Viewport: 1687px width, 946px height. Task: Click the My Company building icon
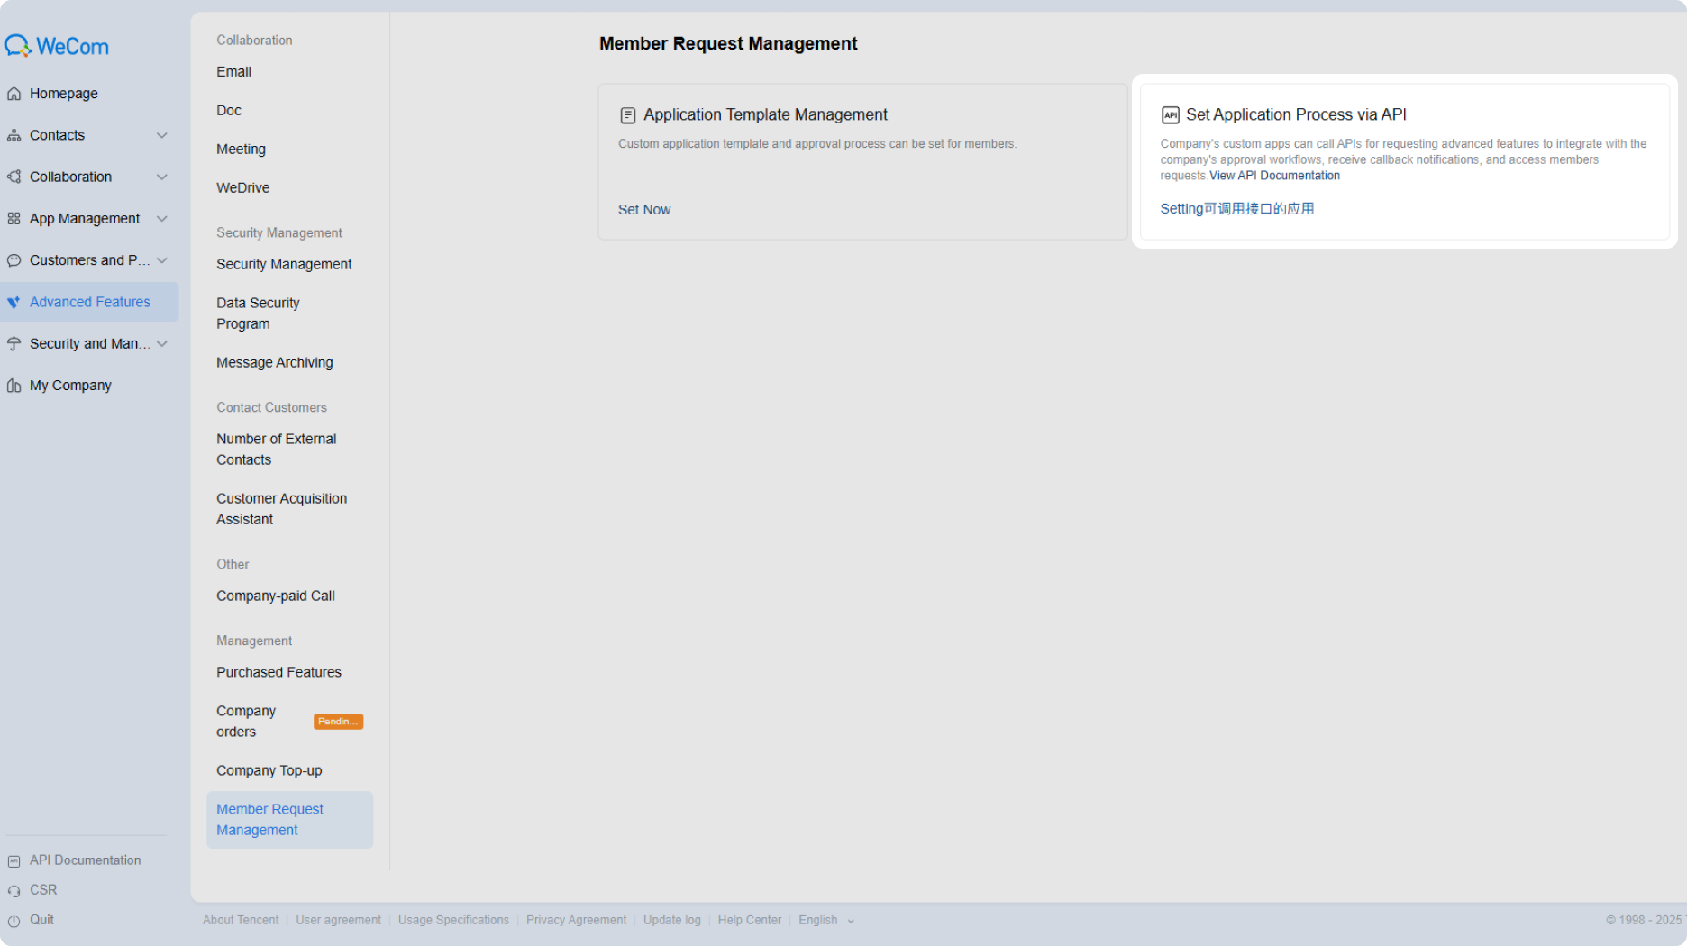point(14,386)
